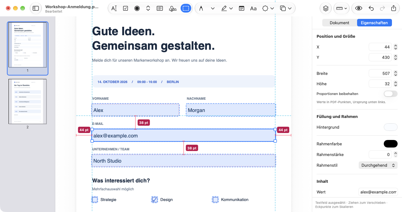The height and width of the screenshot is (212, 402).
Task: Switch to the Eigenschaften tab
Action: (x=374, y=23)
